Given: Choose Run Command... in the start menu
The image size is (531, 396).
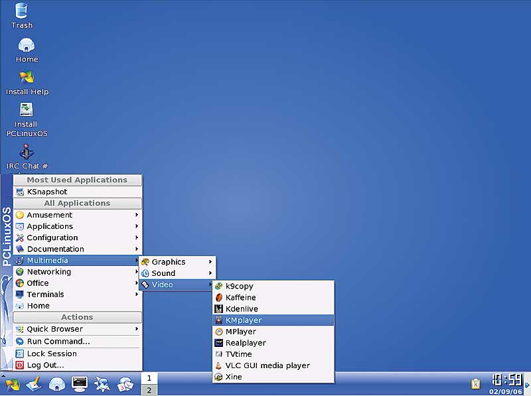Looking at the screenshot, I should pos(78,342).
